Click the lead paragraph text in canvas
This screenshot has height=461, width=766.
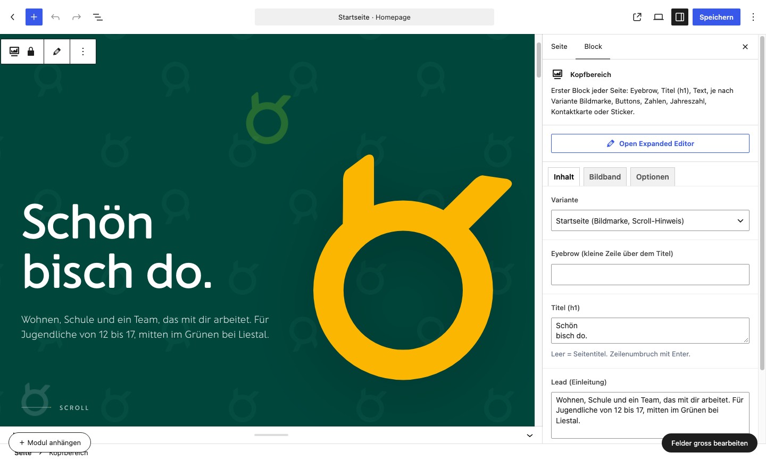click(145, 327)
